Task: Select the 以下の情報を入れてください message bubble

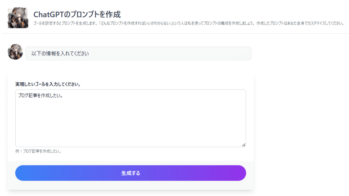Action: click(138, 53)
